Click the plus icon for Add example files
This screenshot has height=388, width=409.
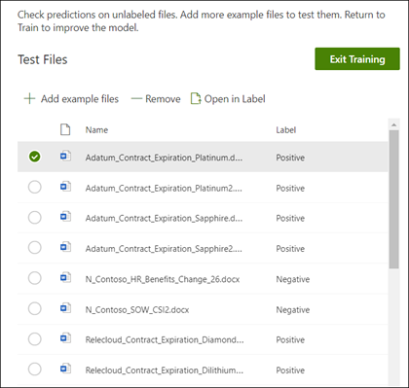click(29, 98)
